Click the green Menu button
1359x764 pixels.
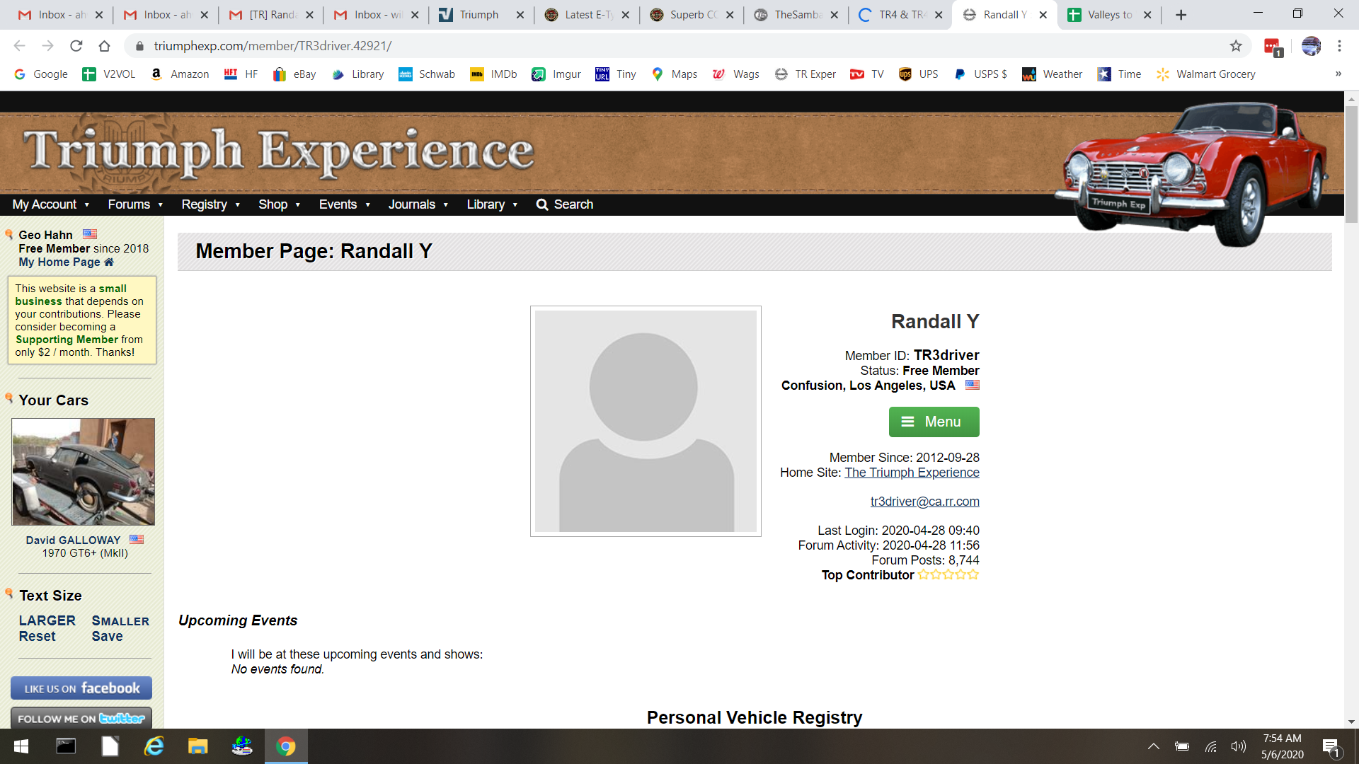point(934,422)
